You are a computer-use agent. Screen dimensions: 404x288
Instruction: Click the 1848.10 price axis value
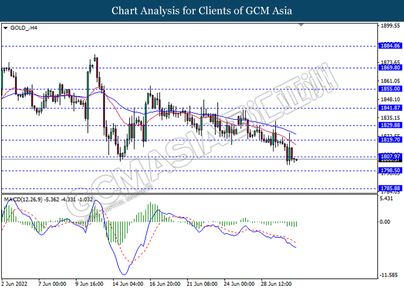tap(390, 99)
